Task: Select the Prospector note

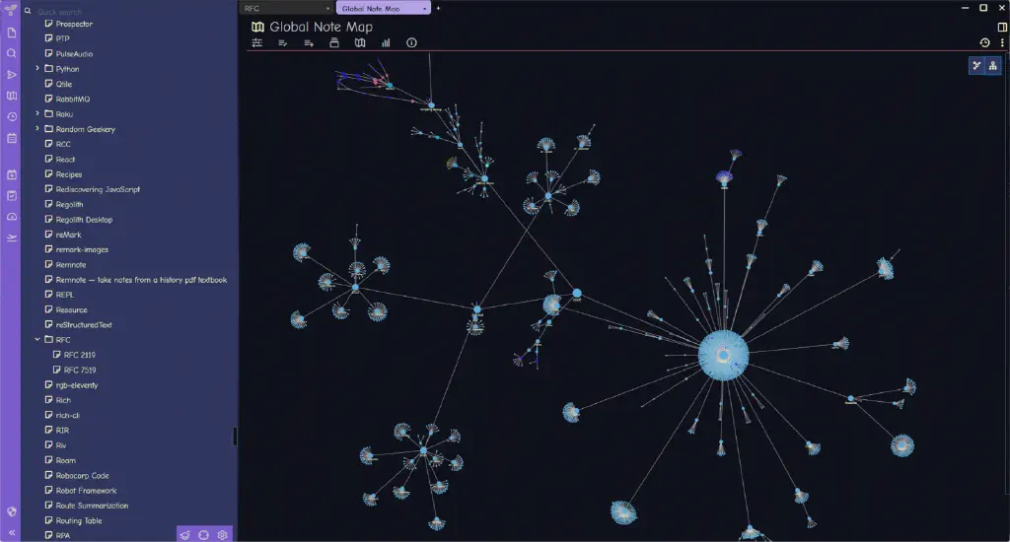Action: 74,24
